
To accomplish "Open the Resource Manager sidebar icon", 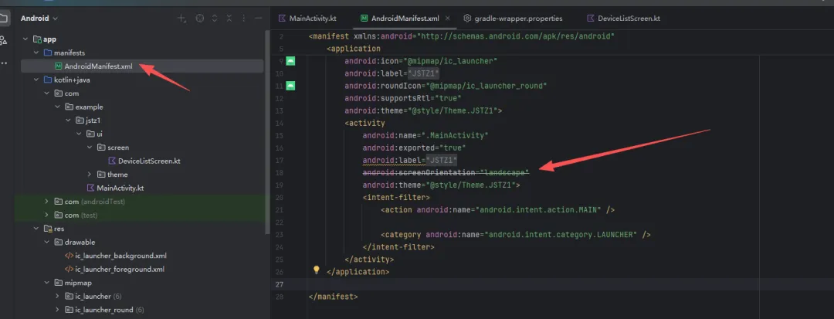I will pos(4,40).
